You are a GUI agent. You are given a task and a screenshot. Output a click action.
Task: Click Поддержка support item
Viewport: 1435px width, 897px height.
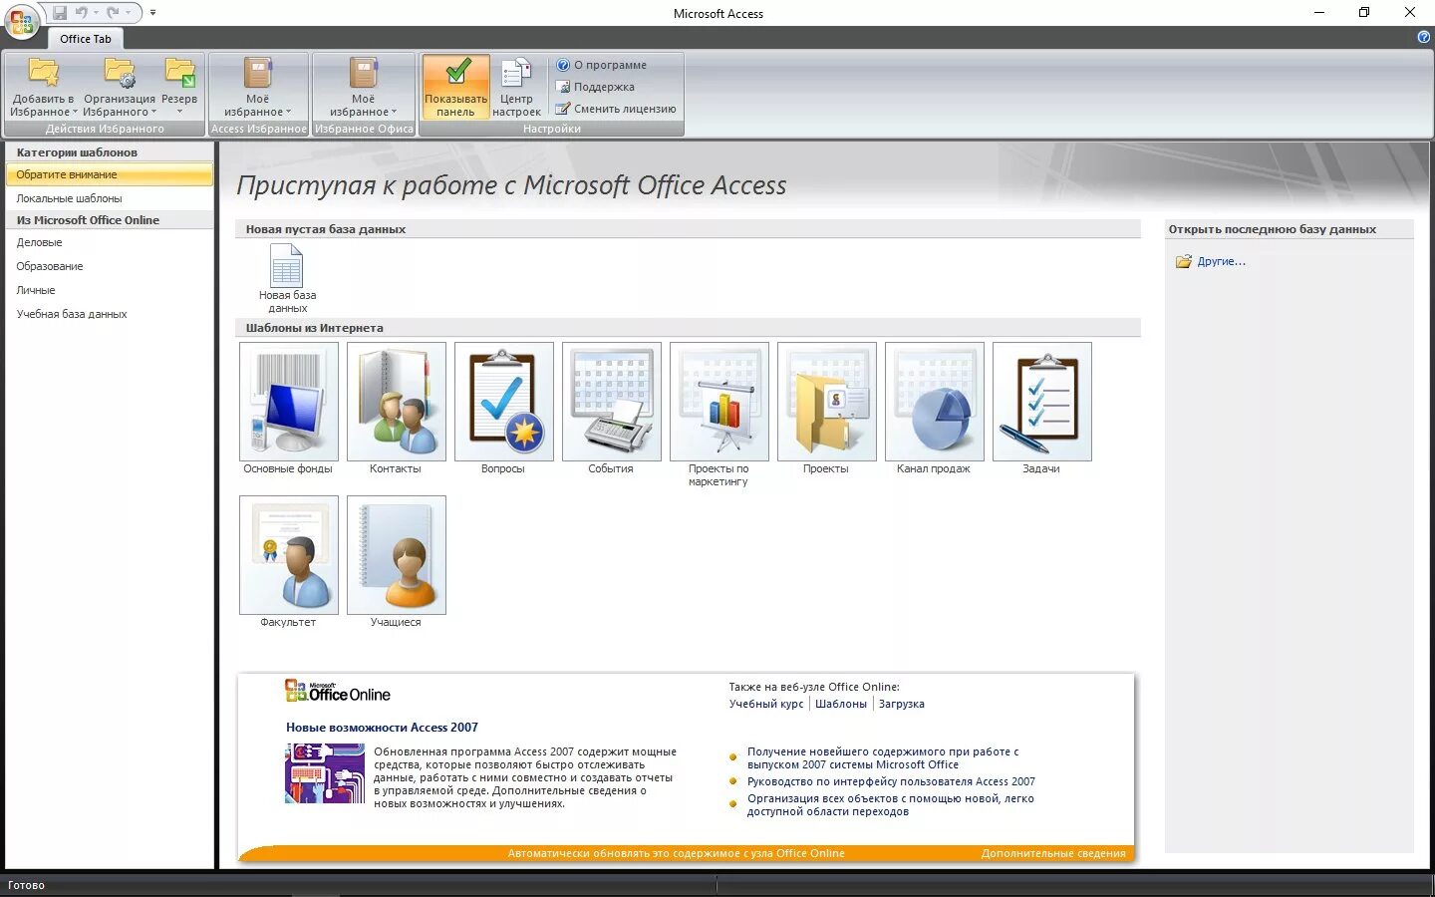(x=595, y=87)
